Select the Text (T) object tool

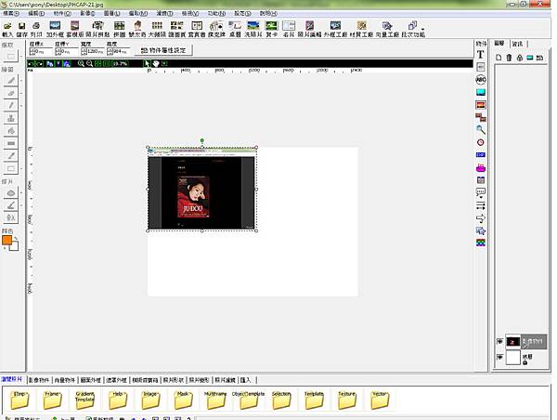point(481,55)
